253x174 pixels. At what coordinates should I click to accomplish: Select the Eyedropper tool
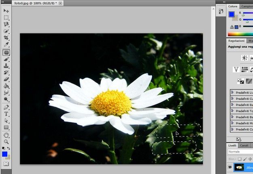click(6, 44)
